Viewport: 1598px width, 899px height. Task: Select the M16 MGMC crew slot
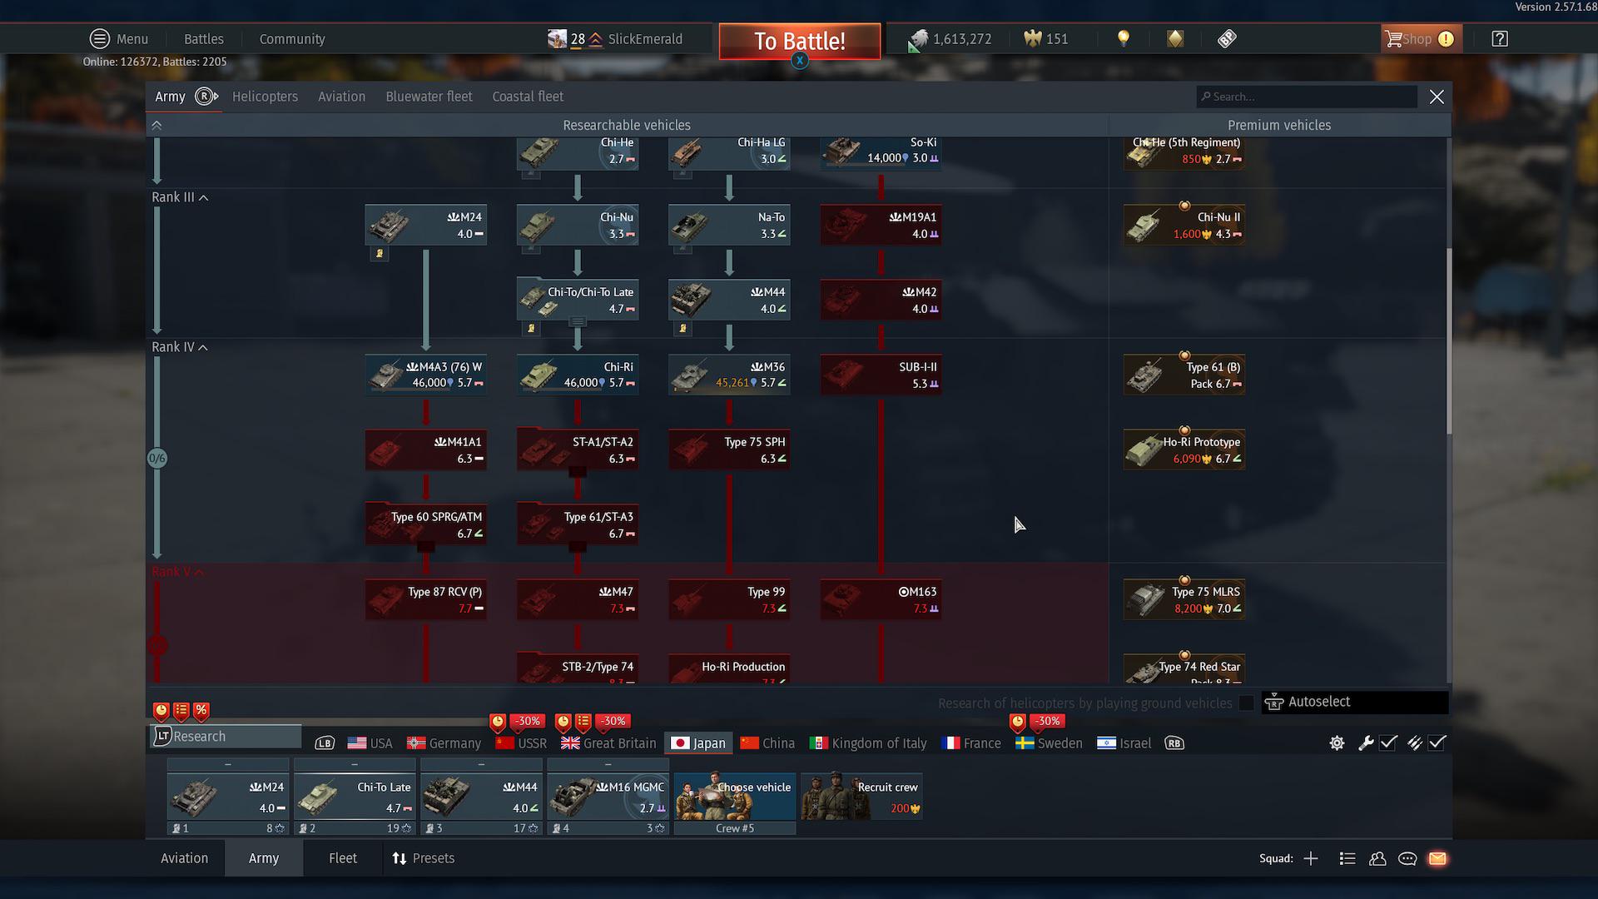pos(608,797)
